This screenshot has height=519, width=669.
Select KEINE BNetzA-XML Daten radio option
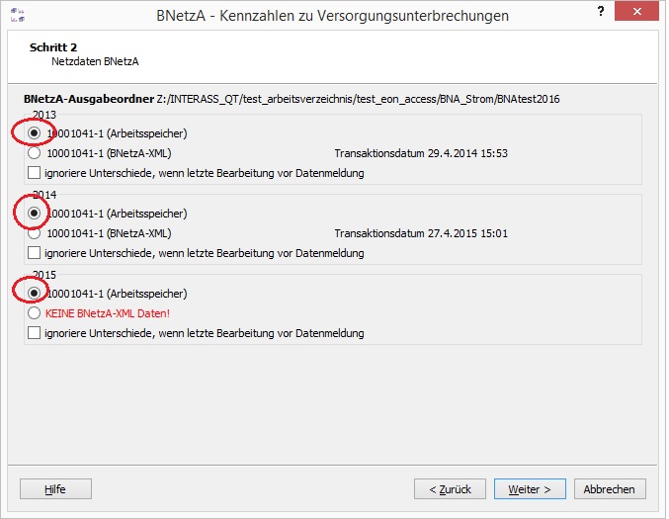[x=35, y=313]
